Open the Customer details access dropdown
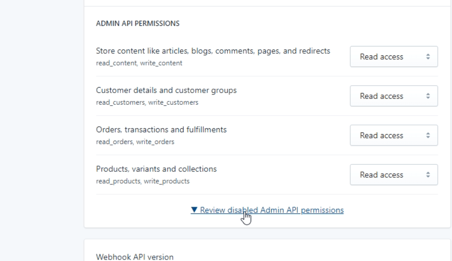This screenshot has width=452, height=261. (394, 96)
